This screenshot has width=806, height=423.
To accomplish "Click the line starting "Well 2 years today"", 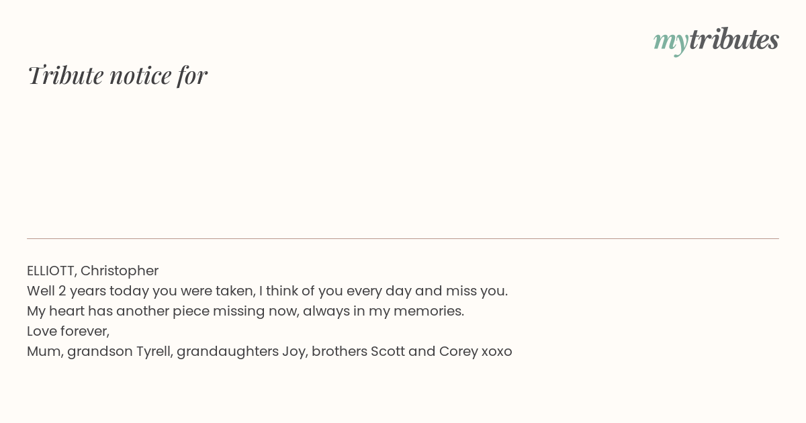I will (x=267, y=291).
